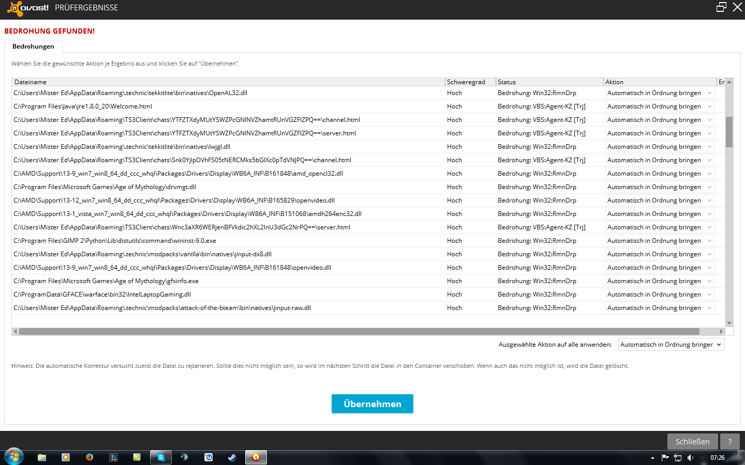The width and height of the screenshot is (745, 465).
Task: Click the Übernehmen button
Action: click(x=373, y=404)
